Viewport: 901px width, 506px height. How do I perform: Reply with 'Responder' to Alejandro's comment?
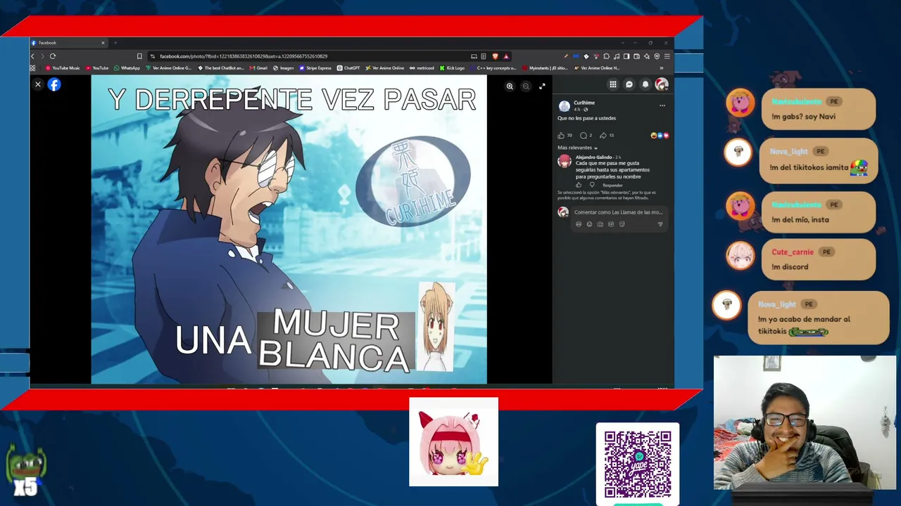pos(612,185)
